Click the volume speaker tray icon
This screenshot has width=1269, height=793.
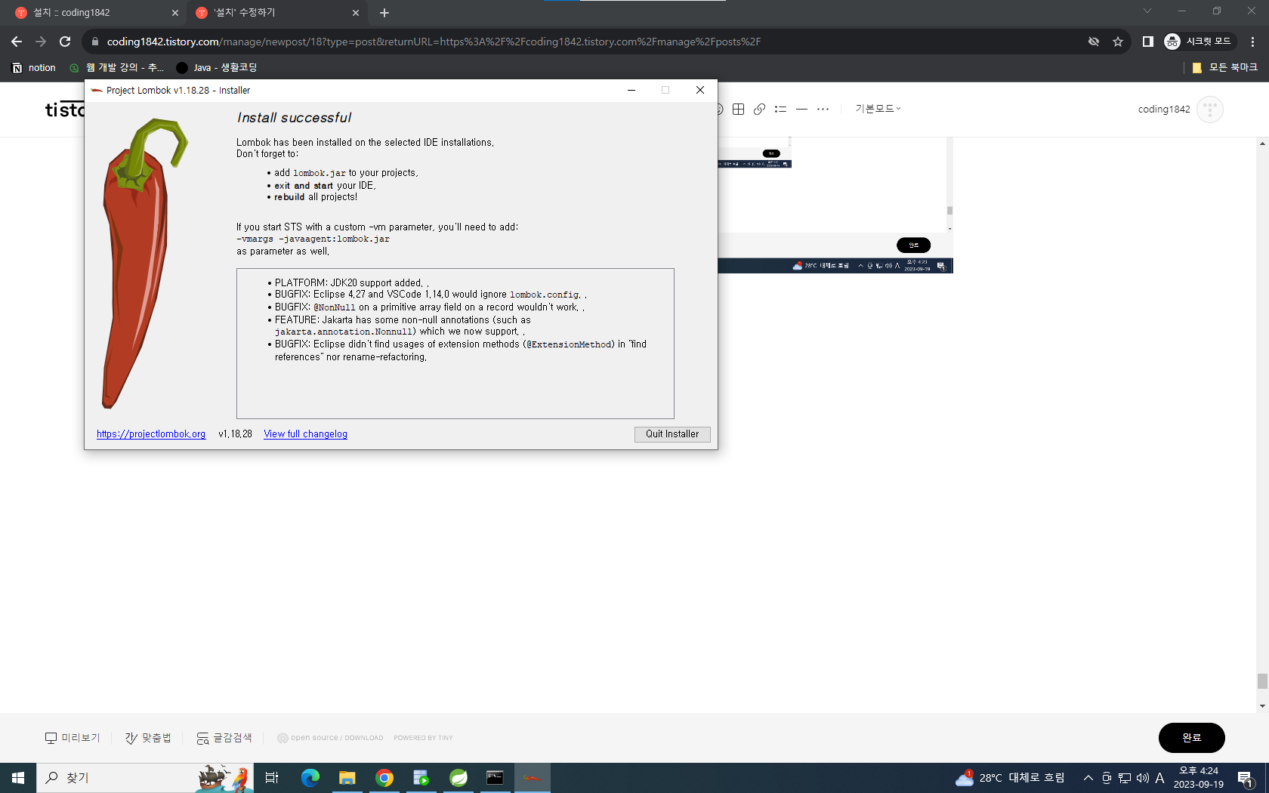coord(1143,778)
